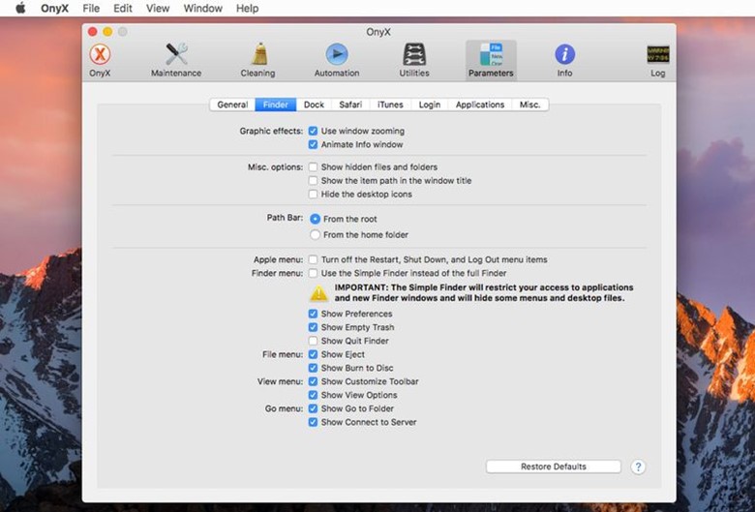
Task: Select From the home folder option
Action: (315, 235)
